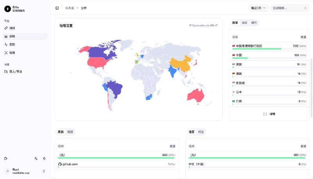This screenshot has width=313, height=179.
Task: Click the 详情 details button
Action: tap(269, 114)
